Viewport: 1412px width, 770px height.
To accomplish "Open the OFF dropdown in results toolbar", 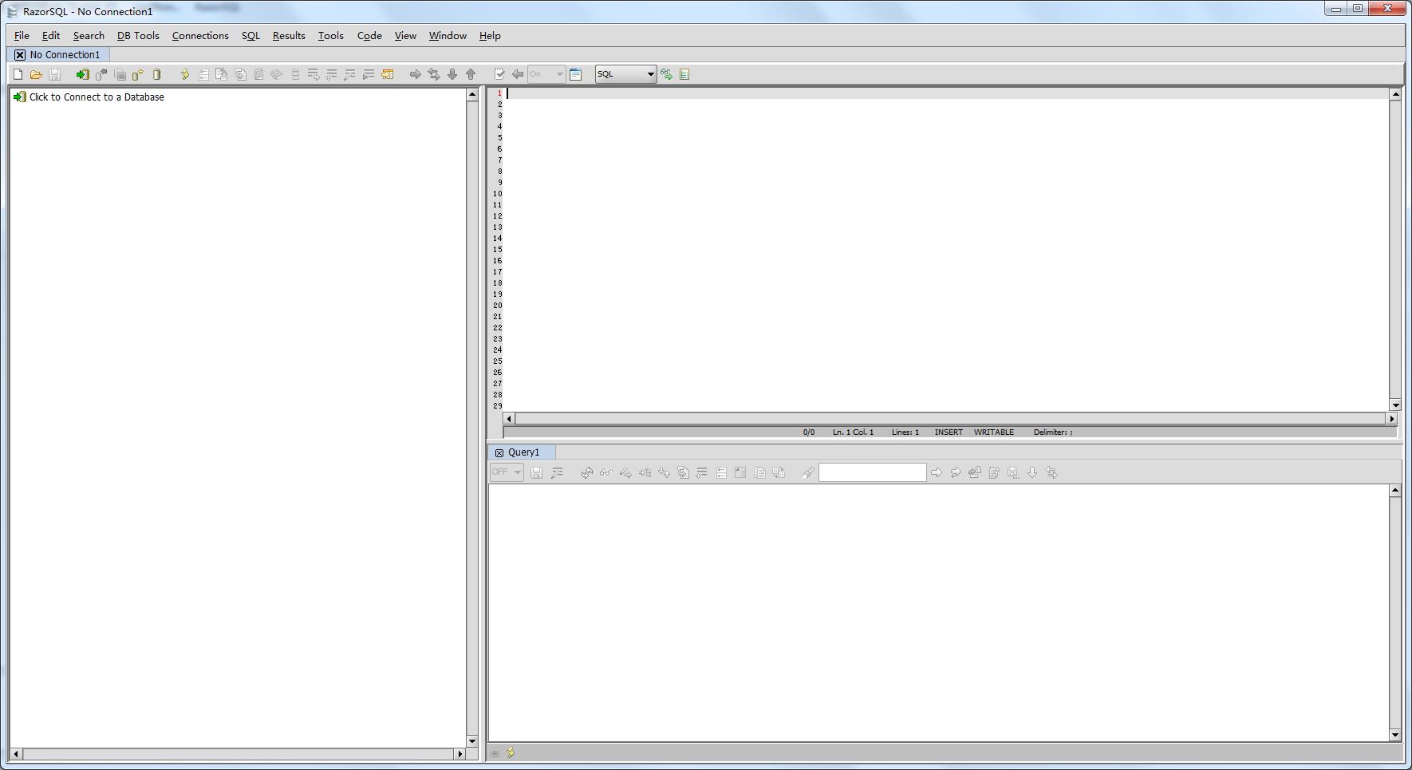I will (x=507, y=472).
